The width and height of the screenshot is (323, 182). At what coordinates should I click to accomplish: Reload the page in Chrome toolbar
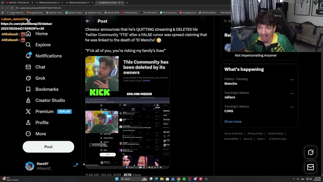pyautogui.click(x=12, y=8)
